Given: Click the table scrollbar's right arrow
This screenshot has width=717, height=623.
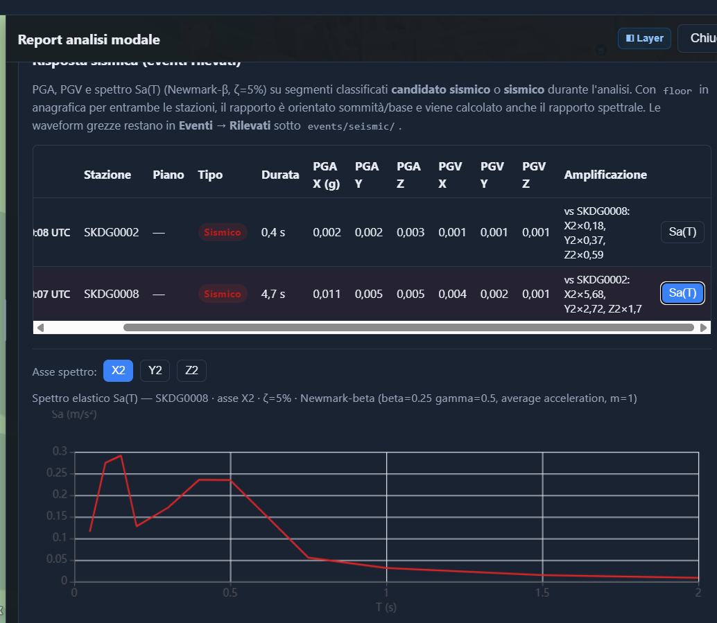Looking at the screenshot, I should (x=703, y=328).
